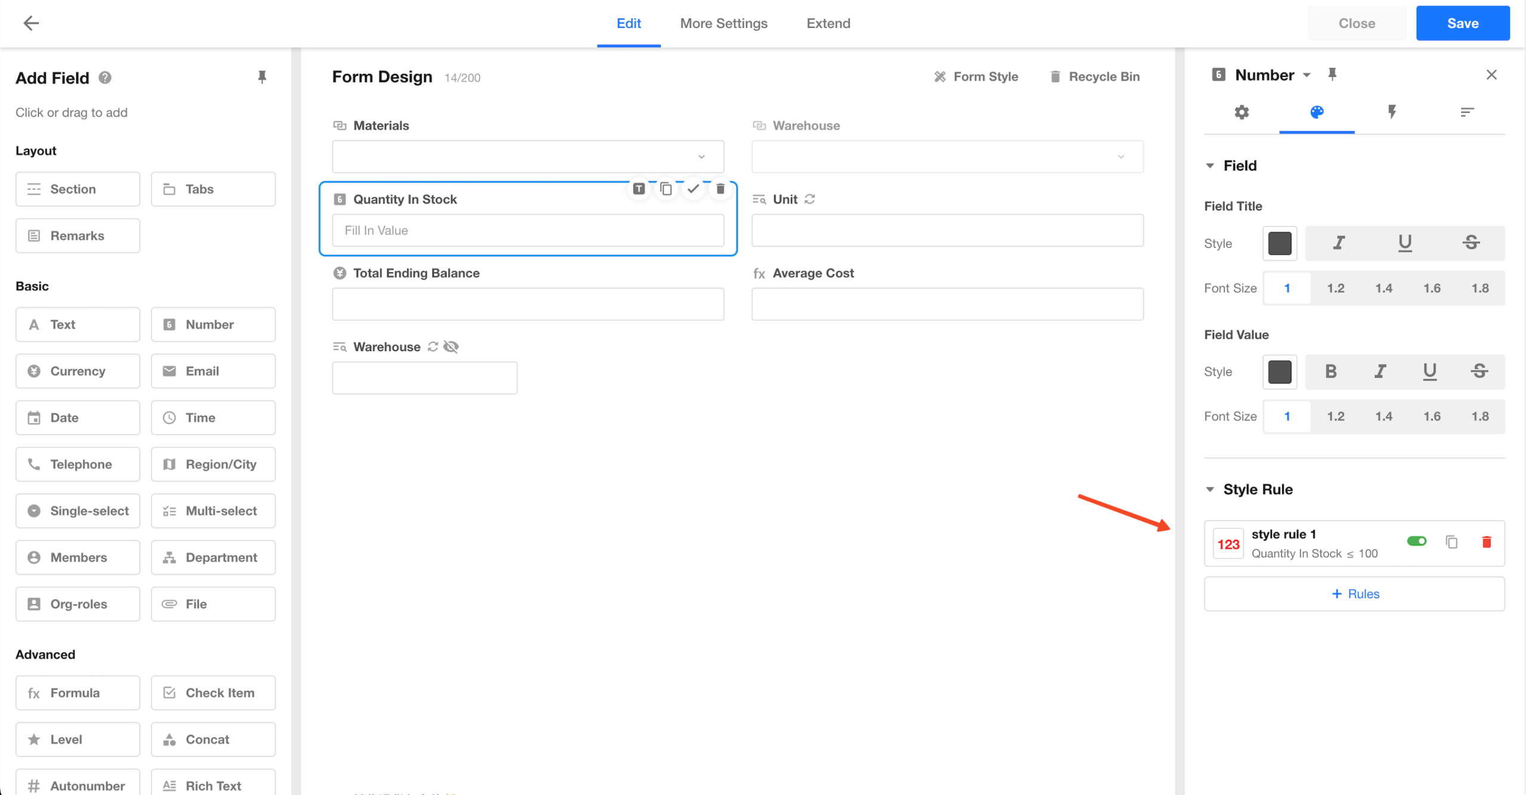This screenshot has width=1527, height=795.
Task: Open the palette style tab
Action: [x=1316, y=112]
